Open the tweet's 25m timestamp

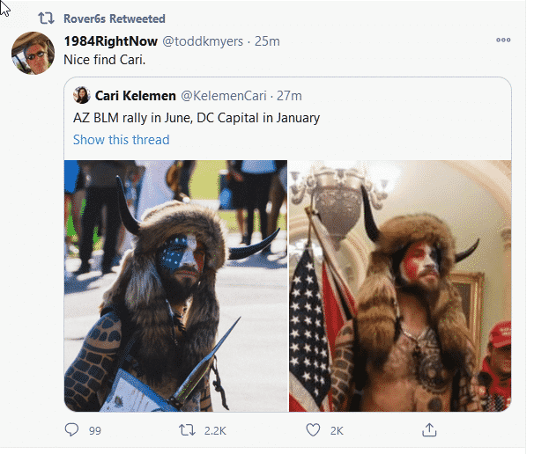coord(267,40)
